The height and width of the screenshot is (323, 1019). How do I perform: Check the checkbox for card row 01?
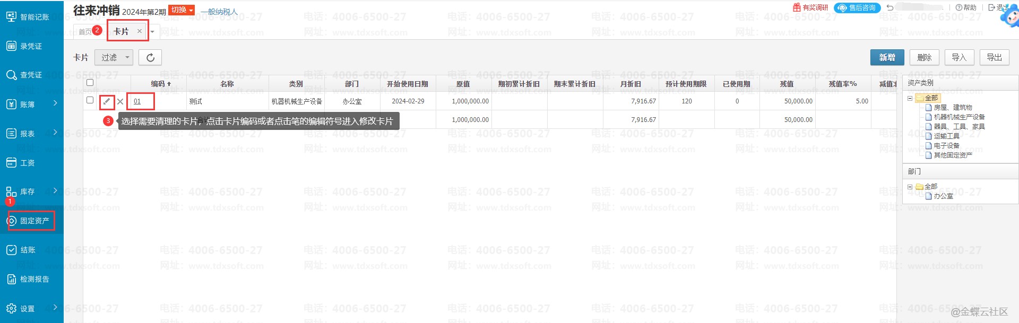coord(90,100)
